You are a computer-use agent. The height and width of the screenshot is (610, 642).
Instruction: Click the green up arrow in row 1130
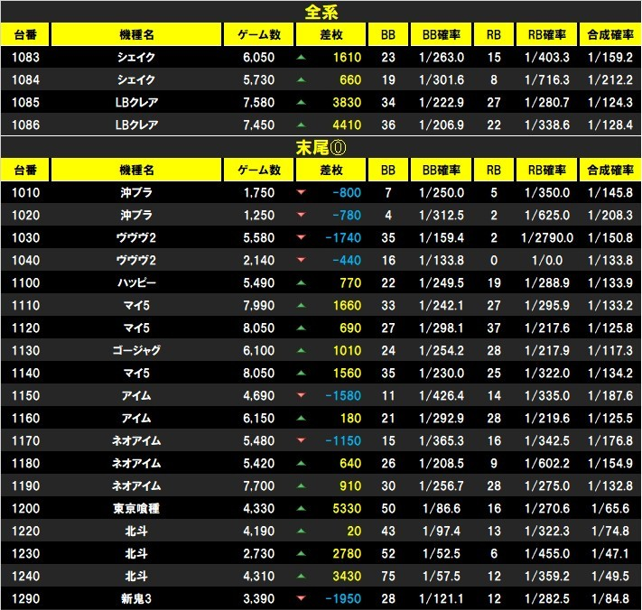(x=301, y=350)
